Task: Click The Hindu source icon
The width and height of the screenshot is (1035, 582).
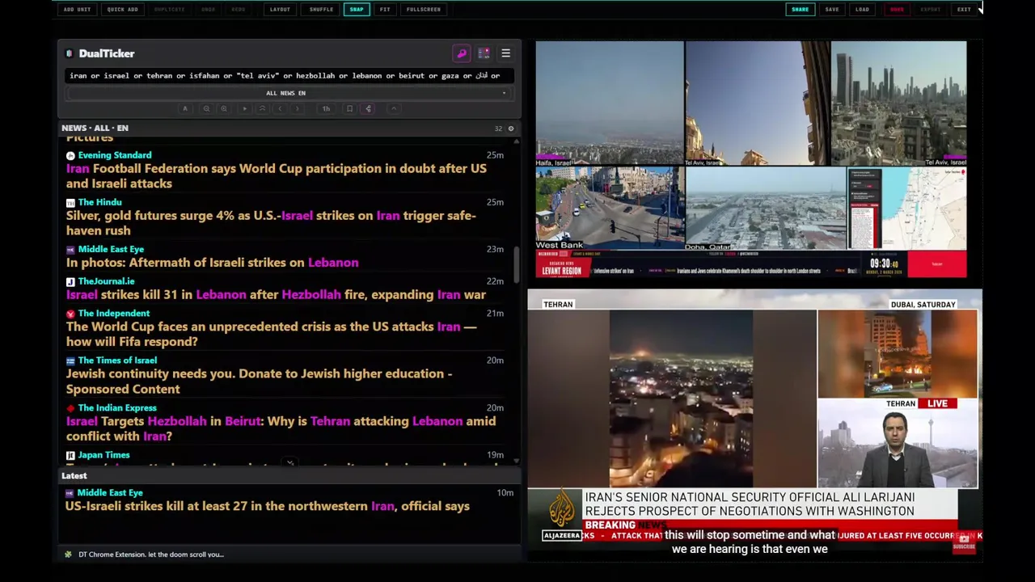Action: [70, 203]
